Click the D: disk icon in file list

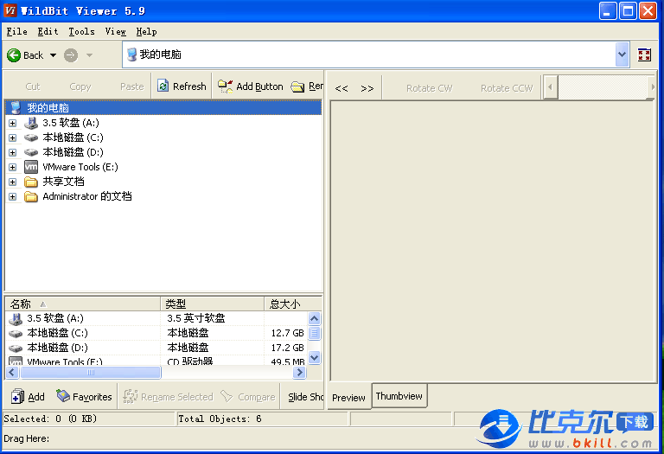coord(16,348)
